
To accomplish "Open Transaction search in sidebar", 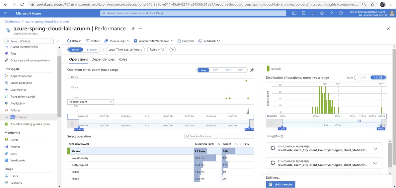I will pos(23,97).
